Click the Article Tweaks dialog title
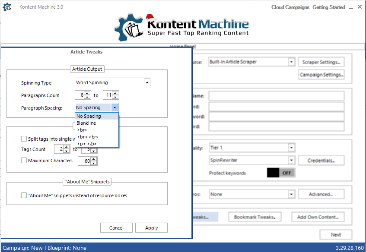Screen dimensions: 366x252 click(x=86, y=52)
